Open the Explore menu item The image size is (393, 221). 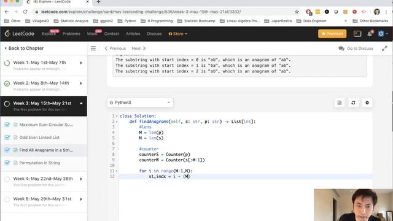click(49, 34)
